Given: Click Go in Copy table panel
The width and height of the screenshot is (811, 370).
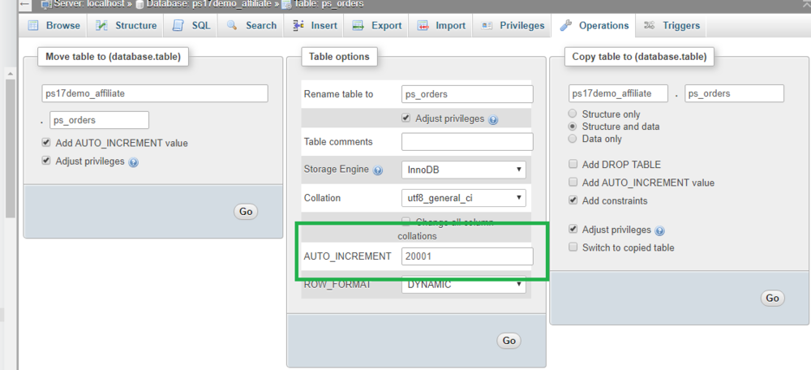Looking at the screenshot, I should pos(772,298).
